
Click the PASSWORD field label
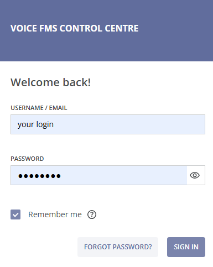(x=27, y=159)
